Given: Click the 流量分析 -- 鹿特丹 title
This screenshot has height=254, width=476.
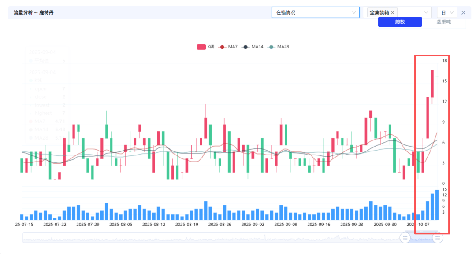Looking at the screenshot, I should [x=33, y=12].
